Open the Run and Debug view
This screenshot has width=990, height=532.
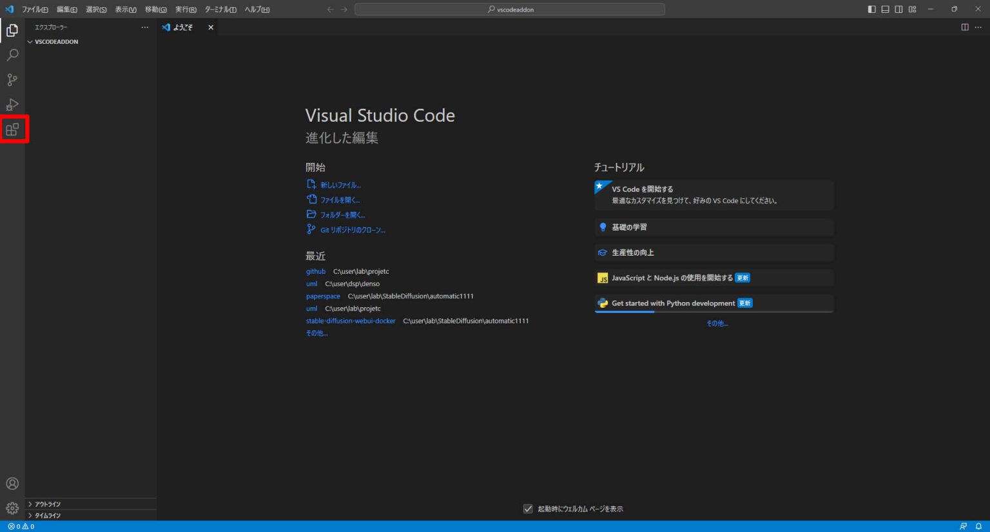pos(12,104)
